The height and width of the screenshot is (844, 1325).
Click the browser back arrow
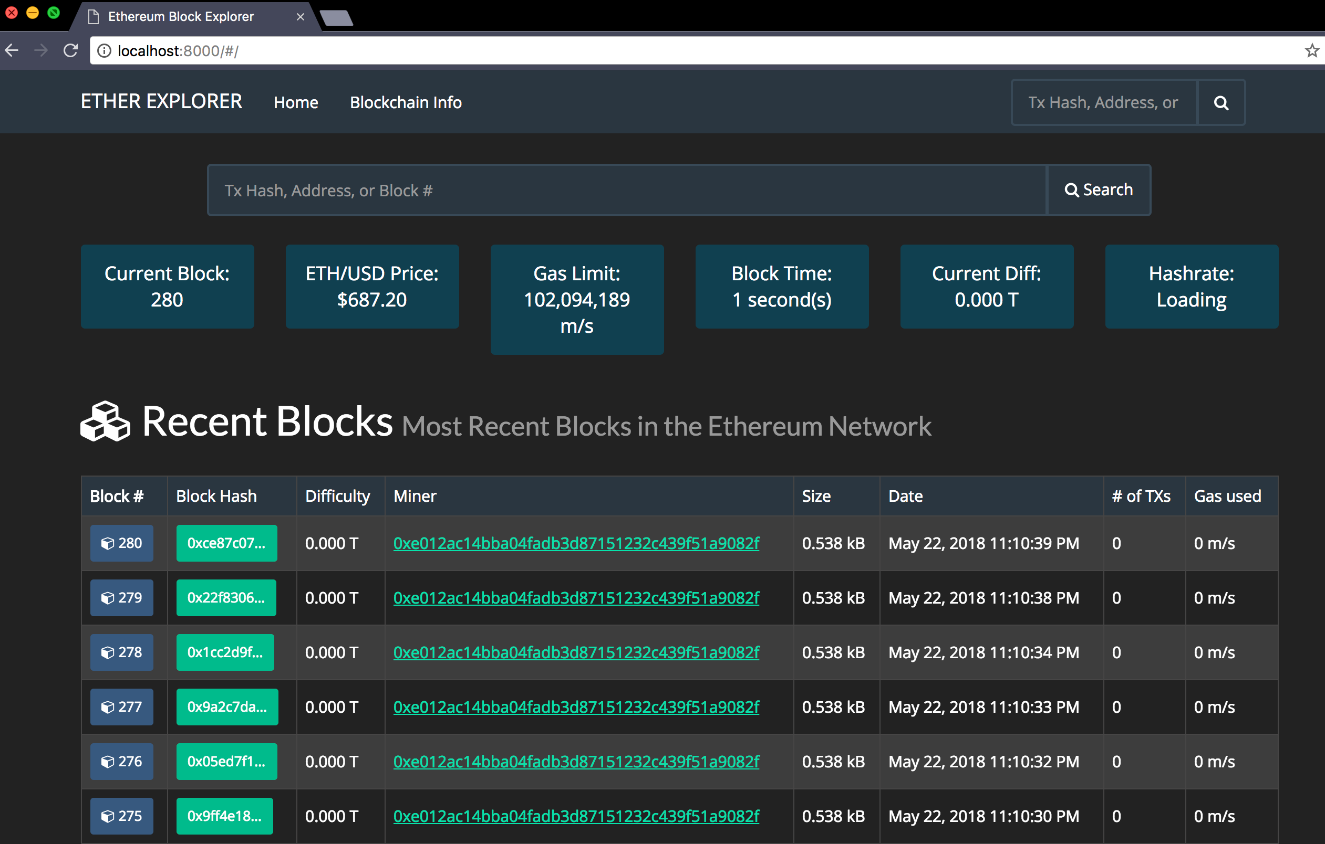[x=12, y=50]
